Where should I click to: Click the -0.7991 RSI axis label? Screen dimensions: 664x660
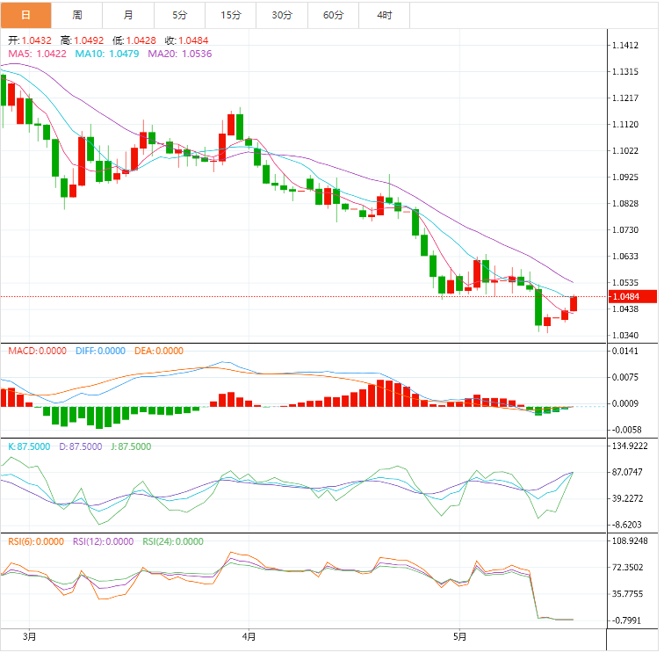click(x=627, y=620)
